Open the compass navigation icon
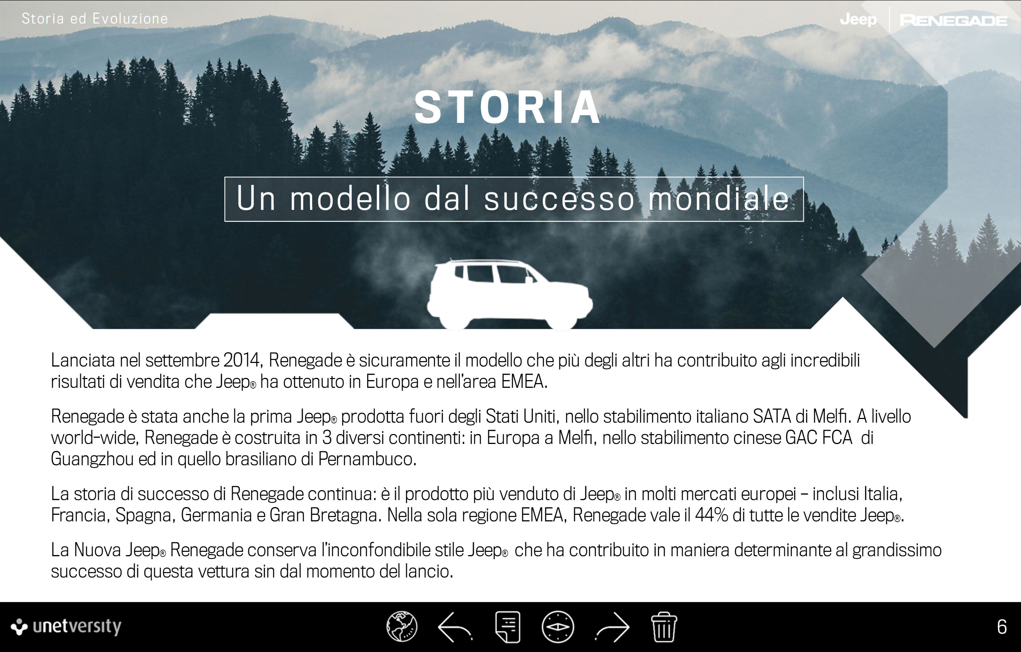The width and height of the screenshot is (1021, 652). pos(558,627)
